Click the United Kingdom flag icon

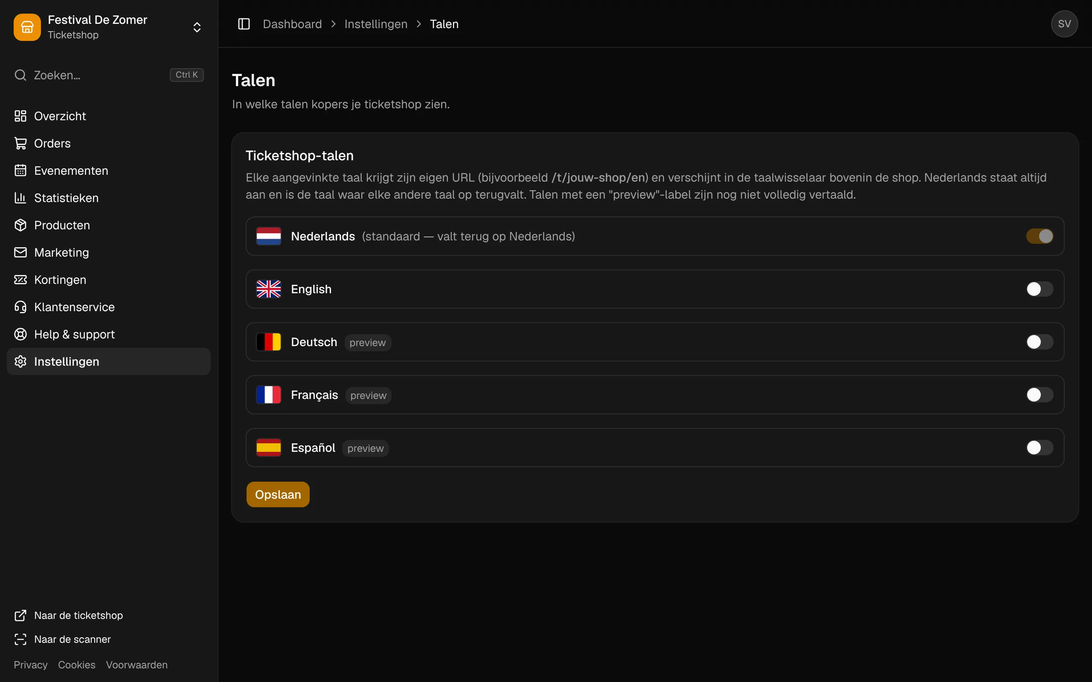point(268,289)
